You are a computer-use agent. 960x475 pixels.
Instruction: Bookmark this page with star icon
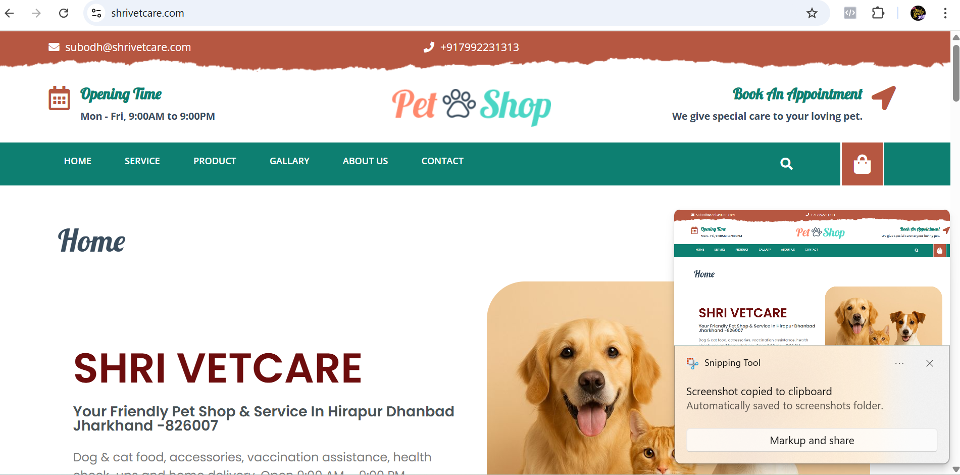point(812,13)
